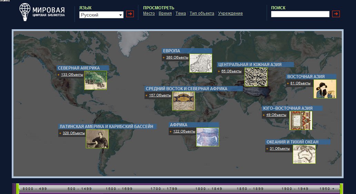Image resolution: width=356 pixels, height=194 pixels.
Task: Open the Юго-Восточная Азия ornamental thumbnail
Action: coord(301,120)
